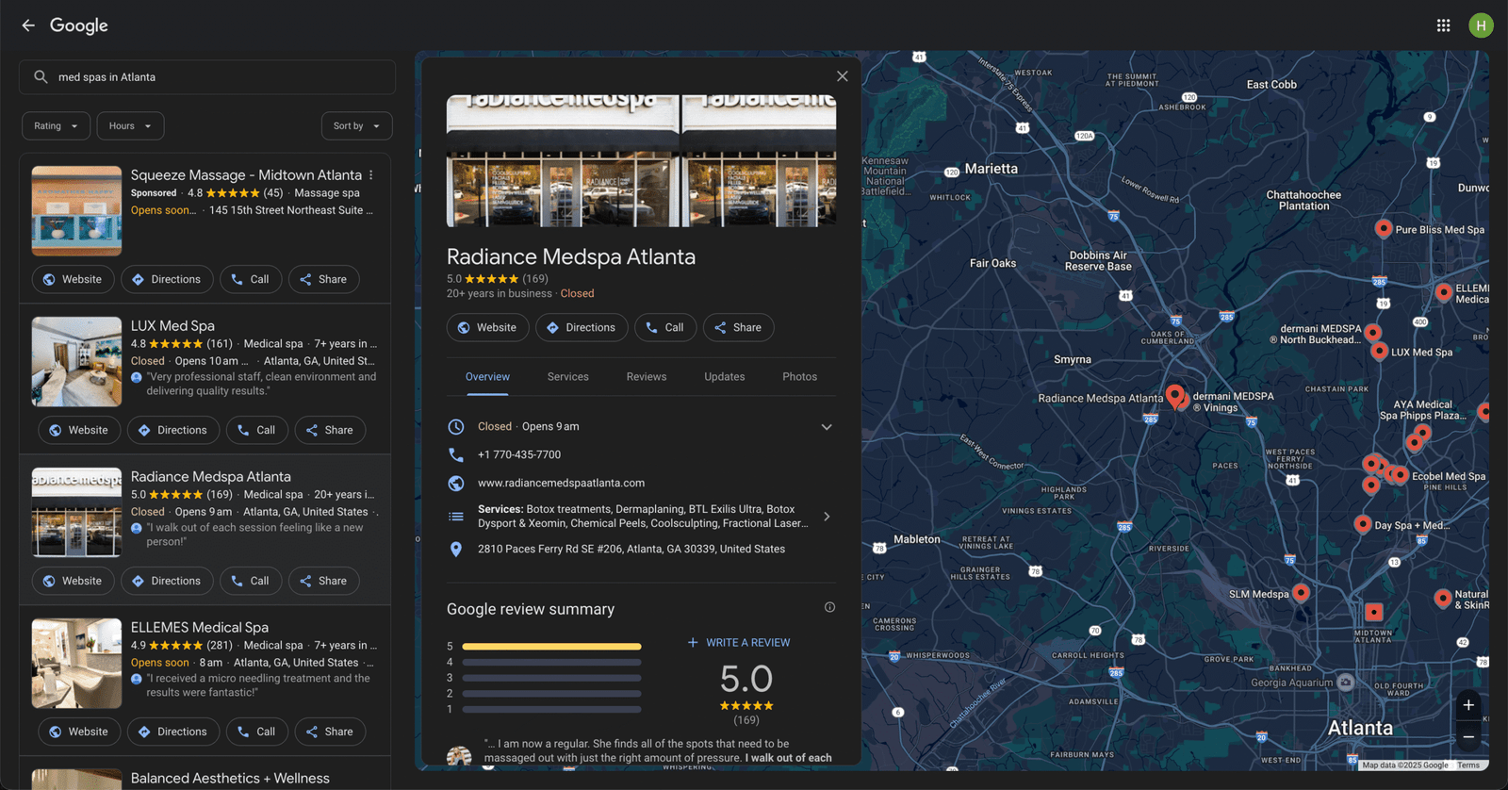The height and width of the screenshot is (790, 1508).
Task: Open the ELLEMES Medical Spa thumbnail
Action: tap(76, 664)
